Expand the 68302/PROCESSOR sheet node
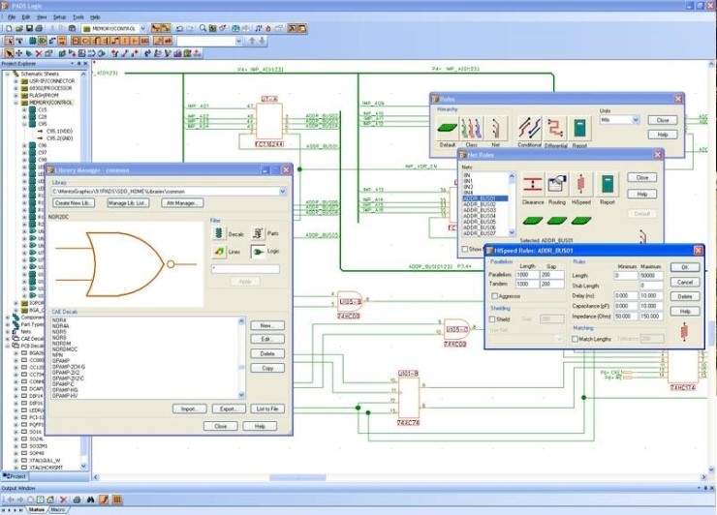The width and height of the screenshot is (717, 515). click(x=16, y=88)
